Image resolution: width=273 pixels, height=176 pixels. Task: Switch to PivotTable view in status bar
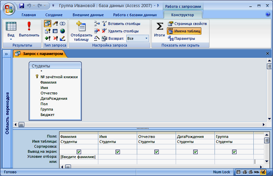click(245, 172)
